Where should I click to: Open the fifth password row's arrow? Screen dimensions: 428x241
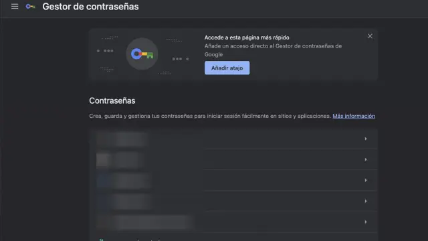pos(366,222)
